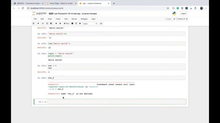
Task: Cut selected cells with scissors icon
Action: click(43, 24)
